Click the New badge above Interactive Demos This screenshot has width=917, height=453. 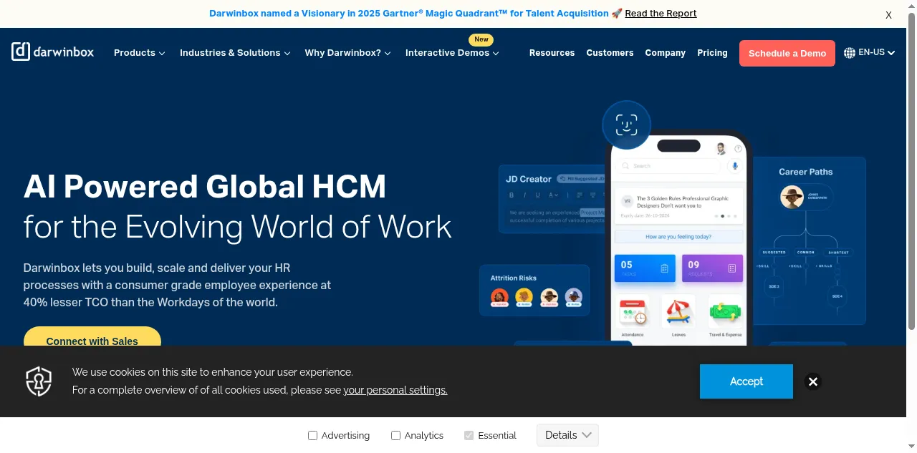481,40
